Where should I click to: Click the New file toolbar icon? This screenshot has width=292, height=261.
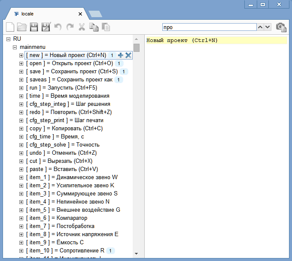10,27
